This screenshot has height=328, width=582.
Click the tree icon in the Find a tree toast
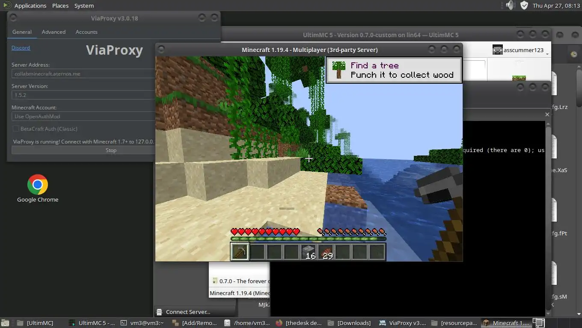click(339, 70)
